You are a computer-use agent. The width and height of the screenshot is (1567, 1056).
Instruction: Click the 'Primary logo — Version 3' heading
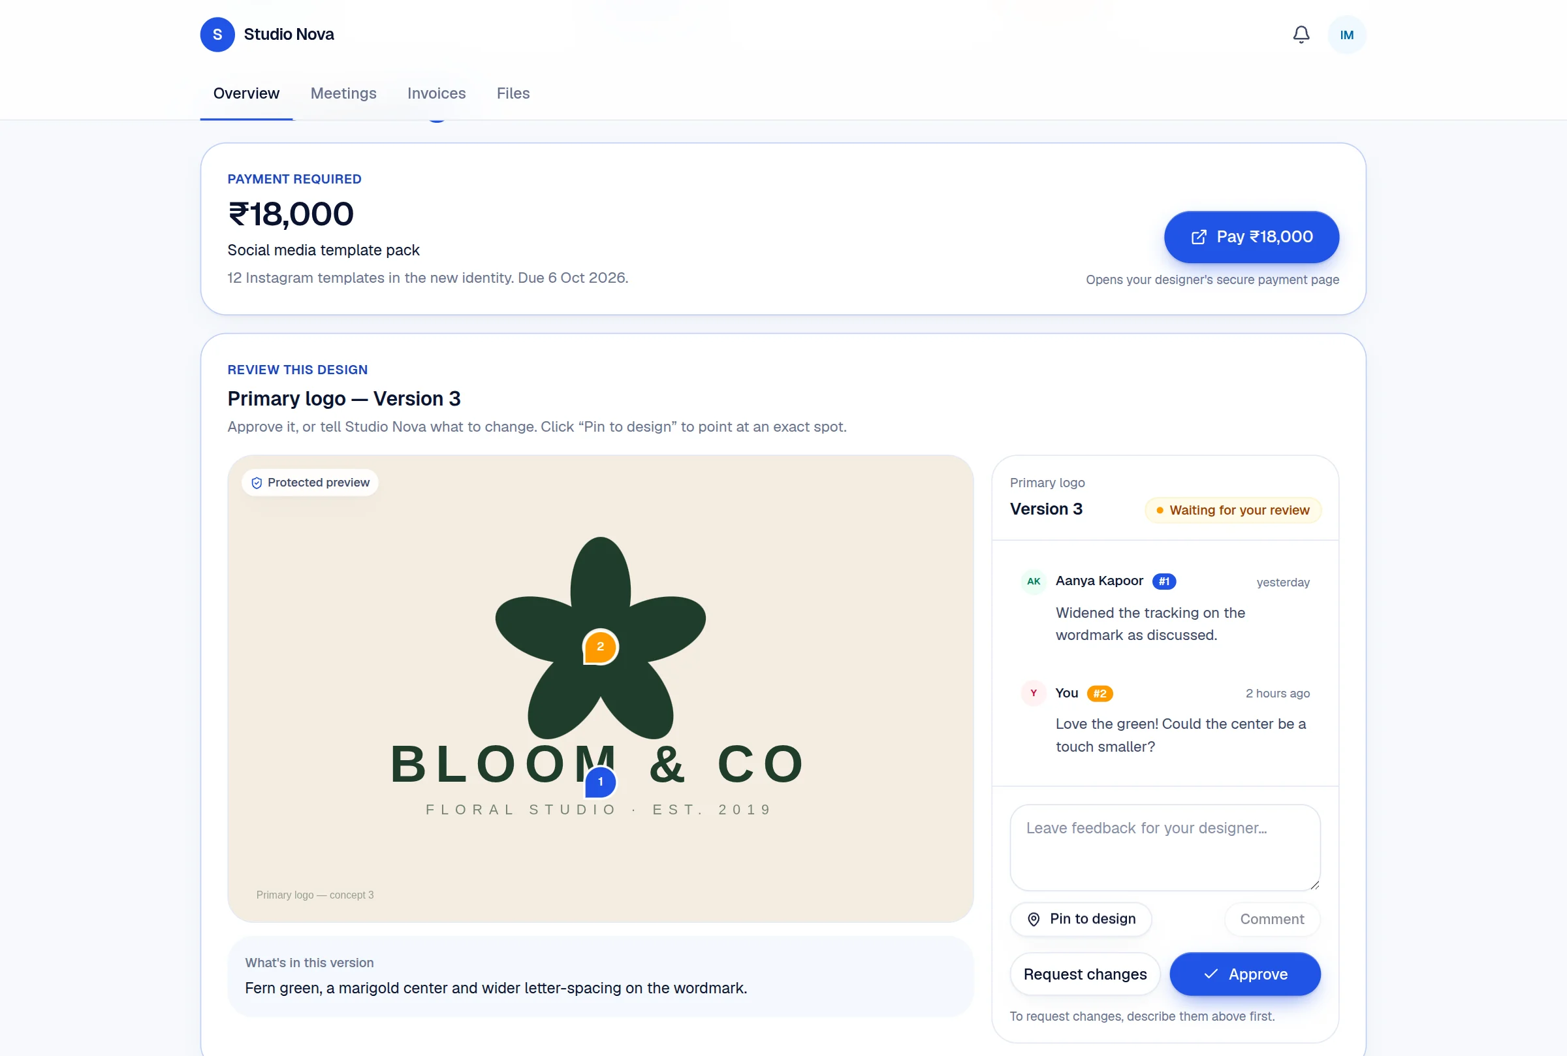point(344,398)
